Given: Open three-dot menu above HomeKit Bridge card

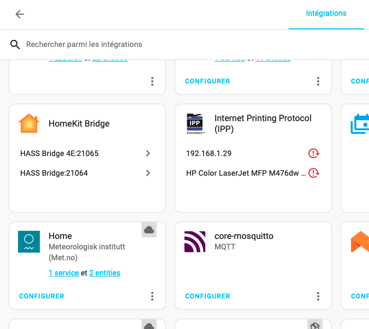Looking at the screenshot, I should 152,81.
